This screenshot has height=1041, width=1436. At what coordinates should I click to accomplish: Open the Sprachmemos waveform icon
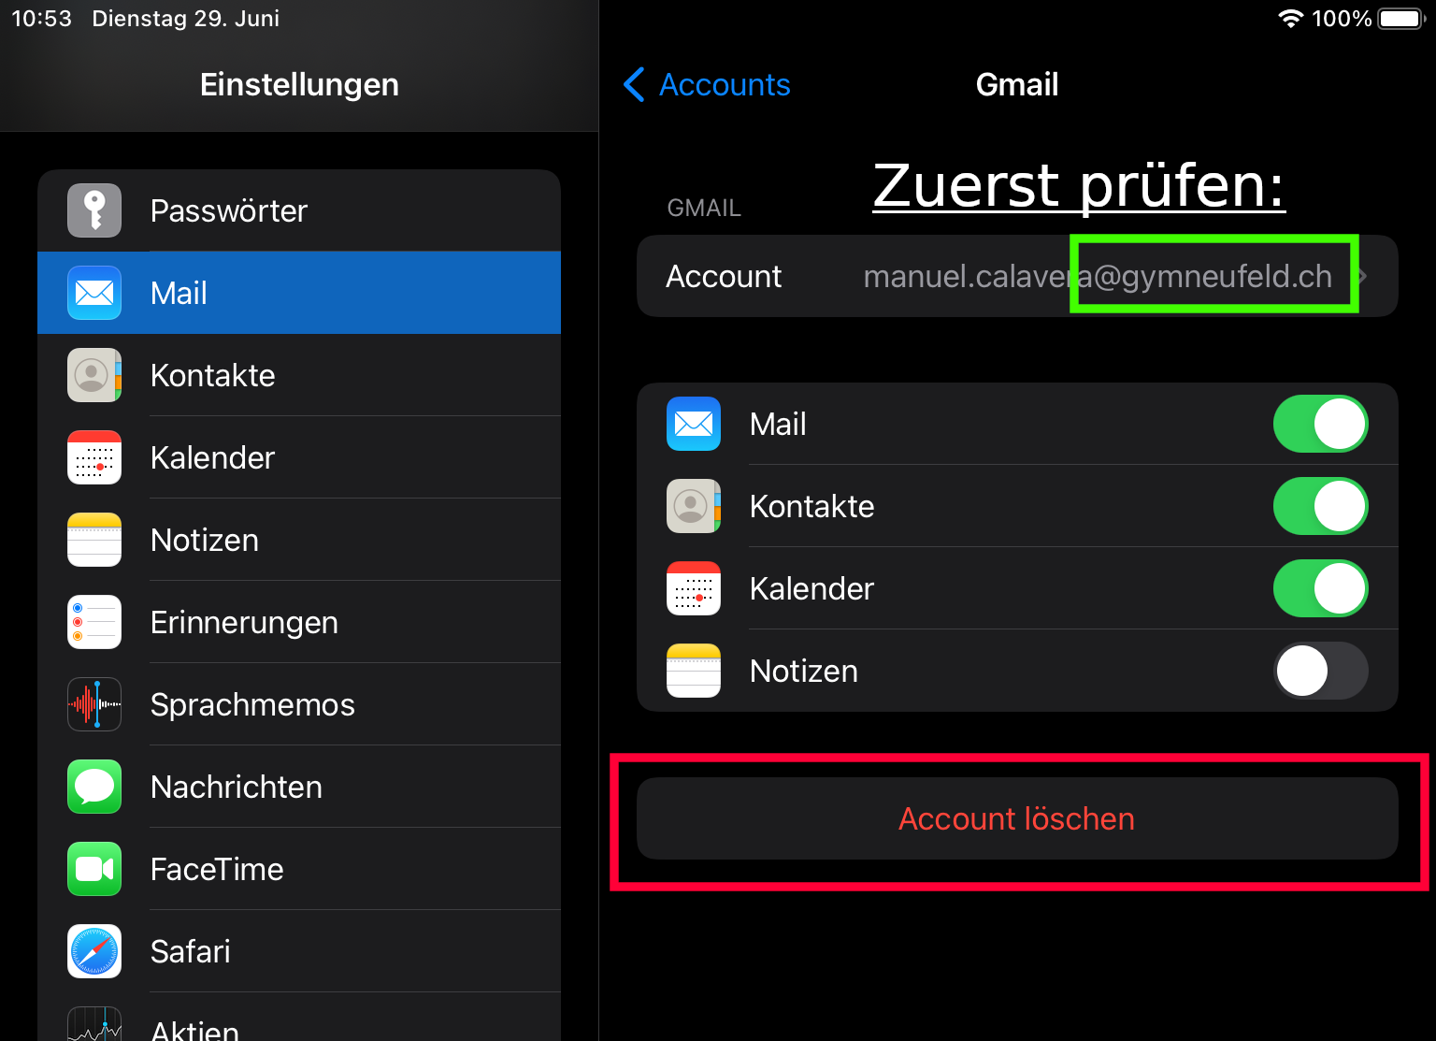pyautogui.click(x=94, y=704)
